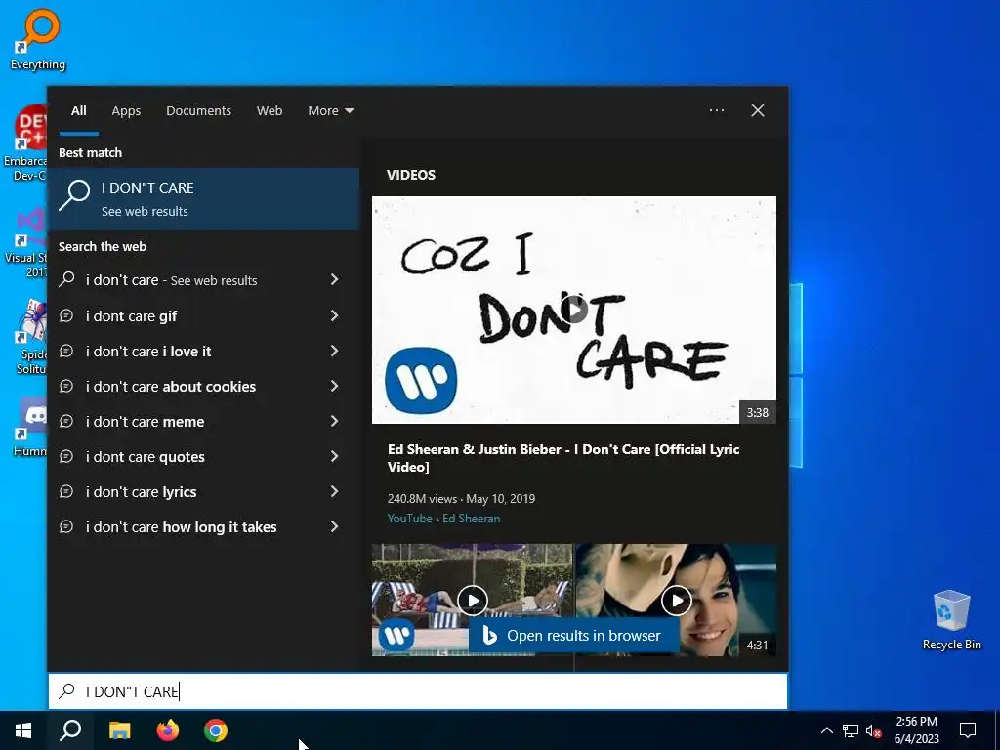Image resolution: width=1000 pixels, height=750 pixels.
Task: Expand arrow beside 'i don't care meme'
Action: [x=334, y=420]
